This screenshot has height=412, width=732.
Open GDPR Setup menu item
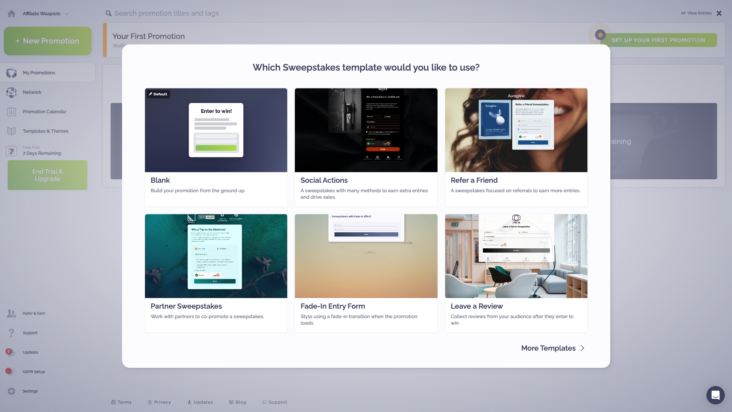click(34, 372)
